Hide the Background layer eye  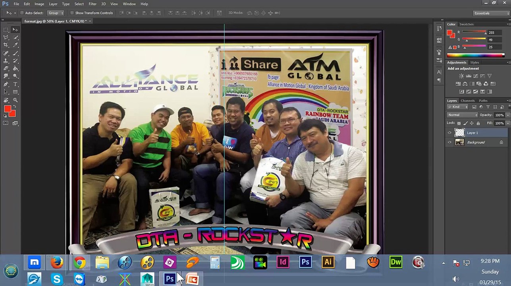tap(449, 142)
